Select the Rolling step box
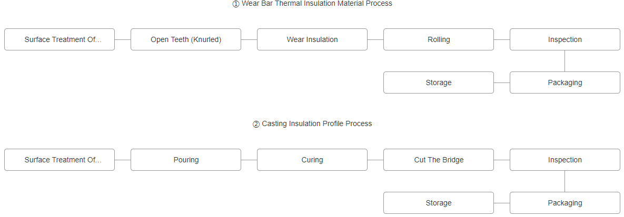 (439, 39)
